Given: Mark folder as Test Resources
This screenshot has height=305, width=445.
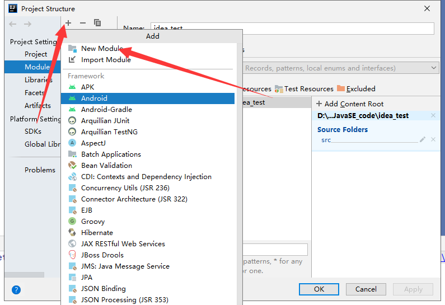Looking at the screenshot, I should click(304, 89).
